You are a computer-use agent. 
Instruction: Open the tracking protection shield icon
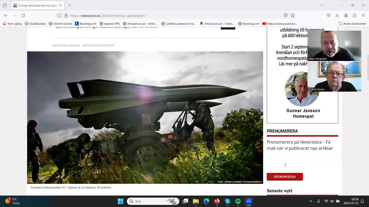click(x=59, y=16)
